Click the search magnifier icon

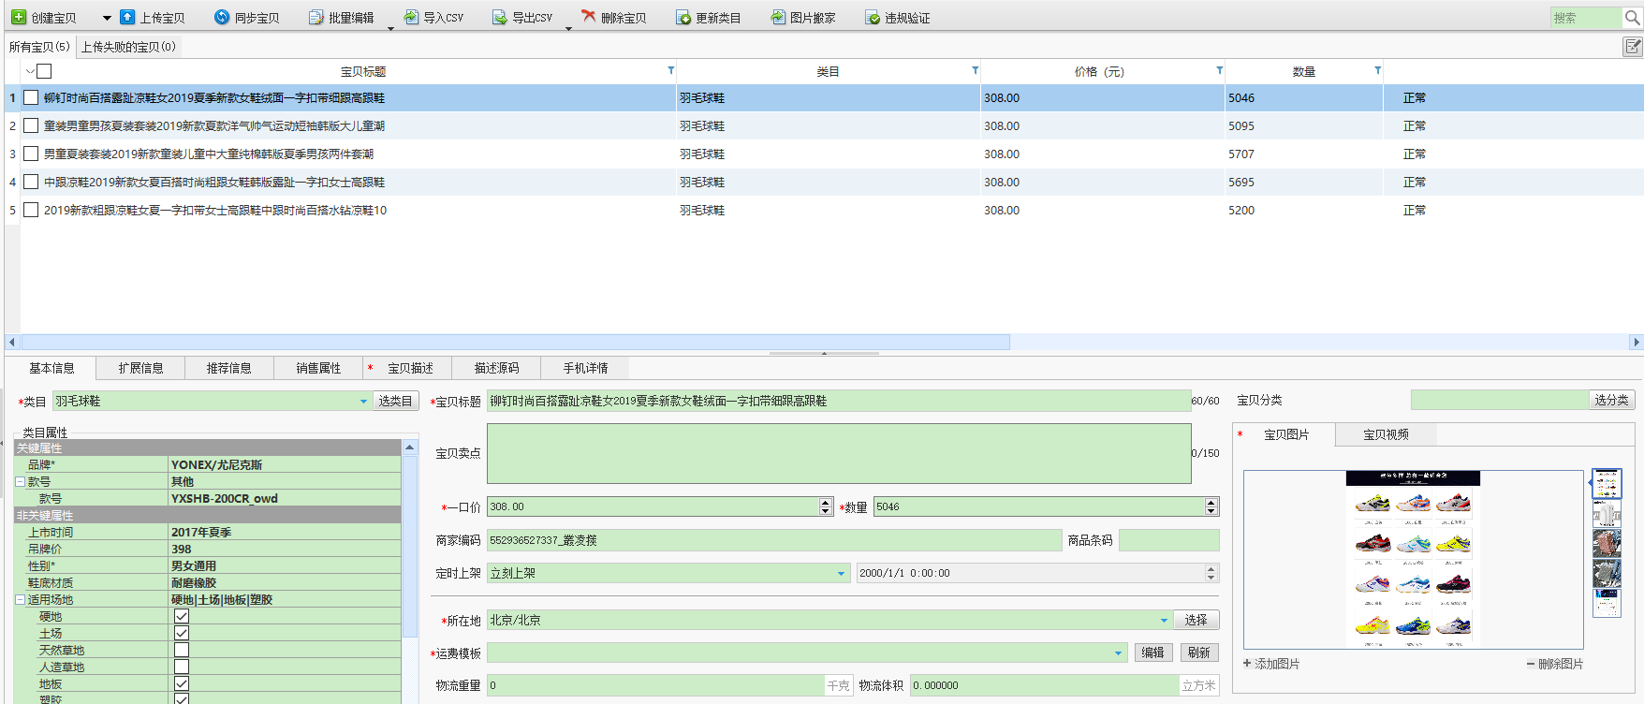coord(1632,17)
